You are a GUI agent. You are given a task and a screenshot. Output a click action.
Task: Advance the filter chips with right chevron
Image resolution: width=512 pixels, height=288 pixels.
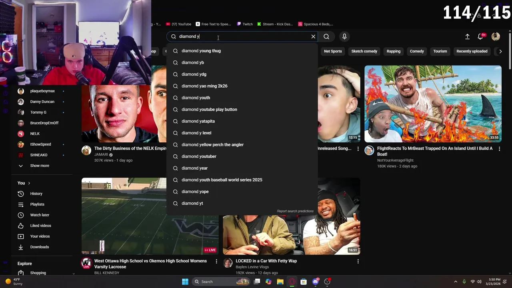pos(500,51)
